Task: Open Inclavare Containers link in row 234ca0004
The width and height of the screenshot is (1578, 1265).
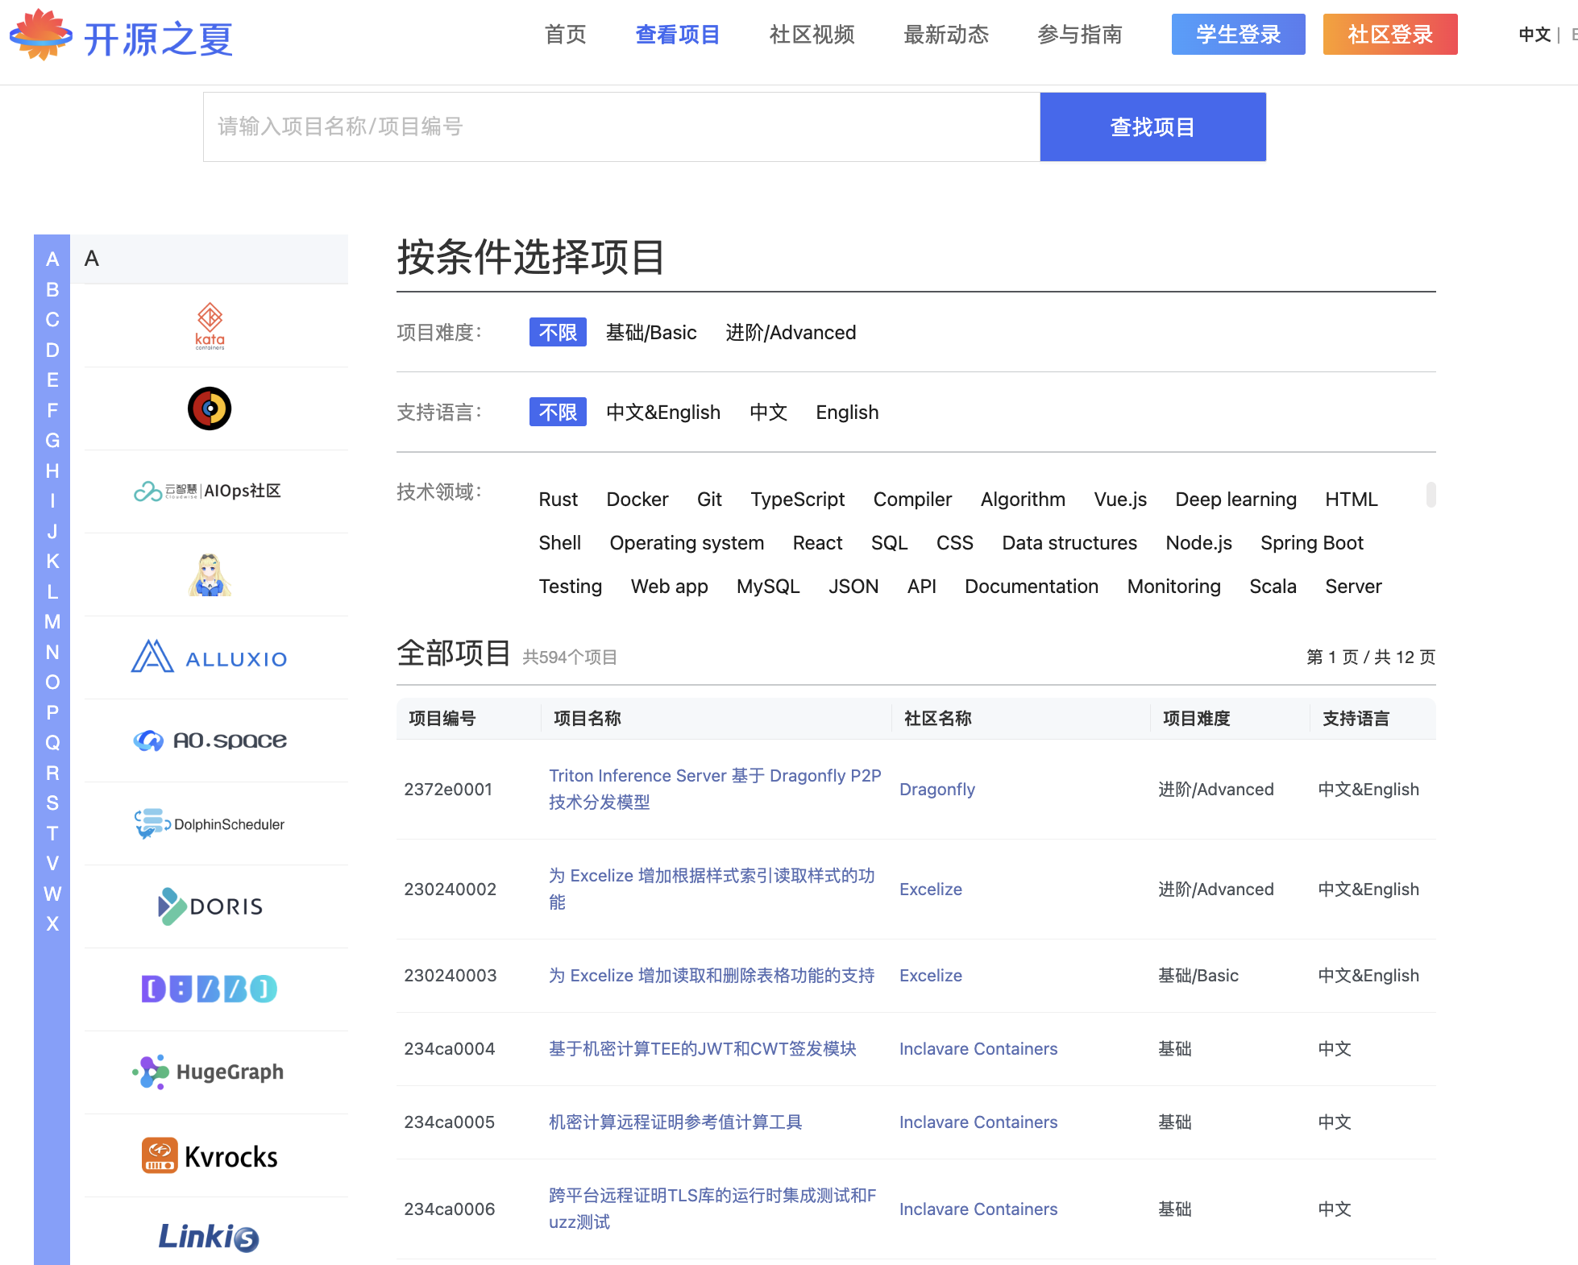Action: coord(978,1048)
